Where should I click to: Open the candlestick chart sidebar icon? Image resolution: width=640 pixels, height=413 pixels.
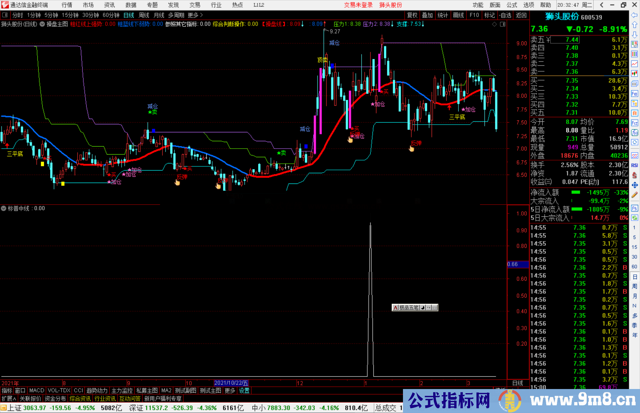[634, 73]
